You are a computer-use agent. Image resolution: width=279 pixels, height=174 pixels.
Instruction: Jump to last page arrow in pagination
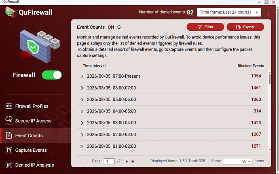[x=133, y=161]
